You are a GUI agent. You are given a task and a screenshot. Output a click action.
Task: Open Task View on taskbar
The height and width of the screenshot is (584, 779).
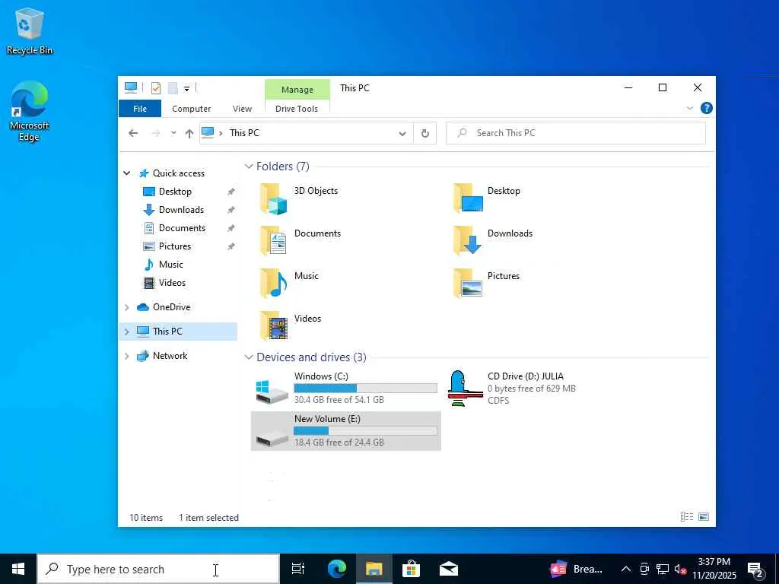point(298,569)
